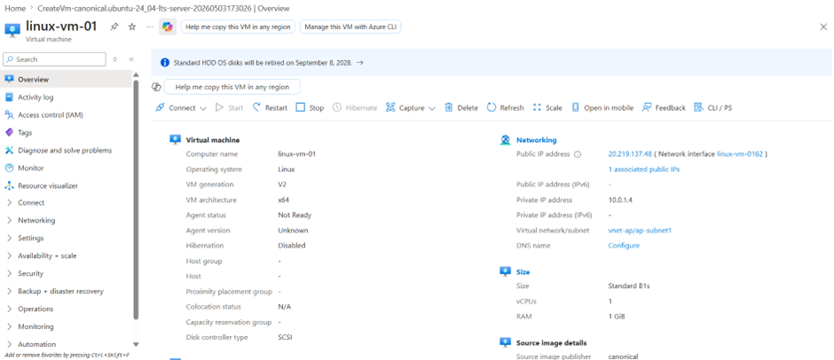Open 1 associated public IPs

pyautogui.click(x=643, y=169)
